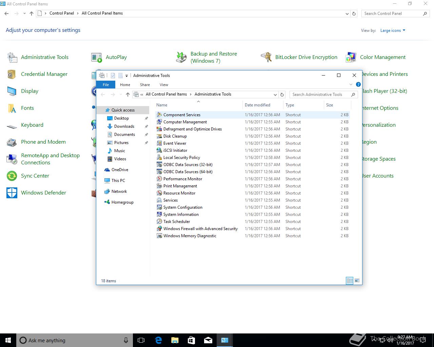Image resolution: width=434 pixels, height=347 pixels.
Task: Open the Fonts icon
Action: pos(12,108)
